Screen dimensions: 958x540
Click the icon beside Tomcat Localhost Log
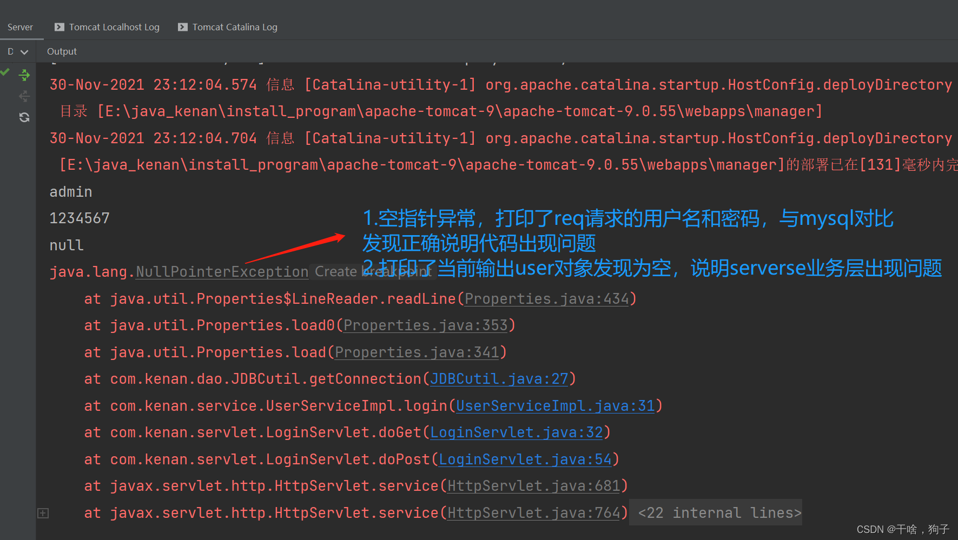(x=60, y=27)
